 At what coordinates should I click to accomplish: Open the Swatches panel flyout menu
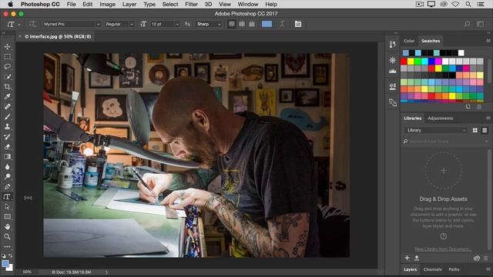coord(488,41)
